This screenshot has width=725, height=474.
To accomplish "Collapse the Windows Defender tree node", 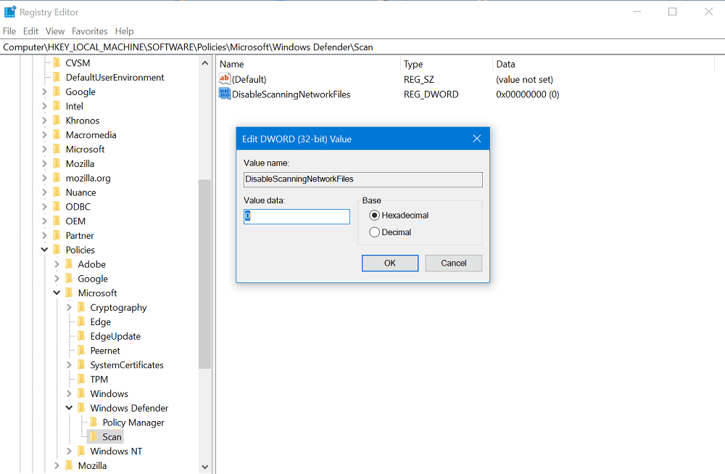I will coord(69,408).
